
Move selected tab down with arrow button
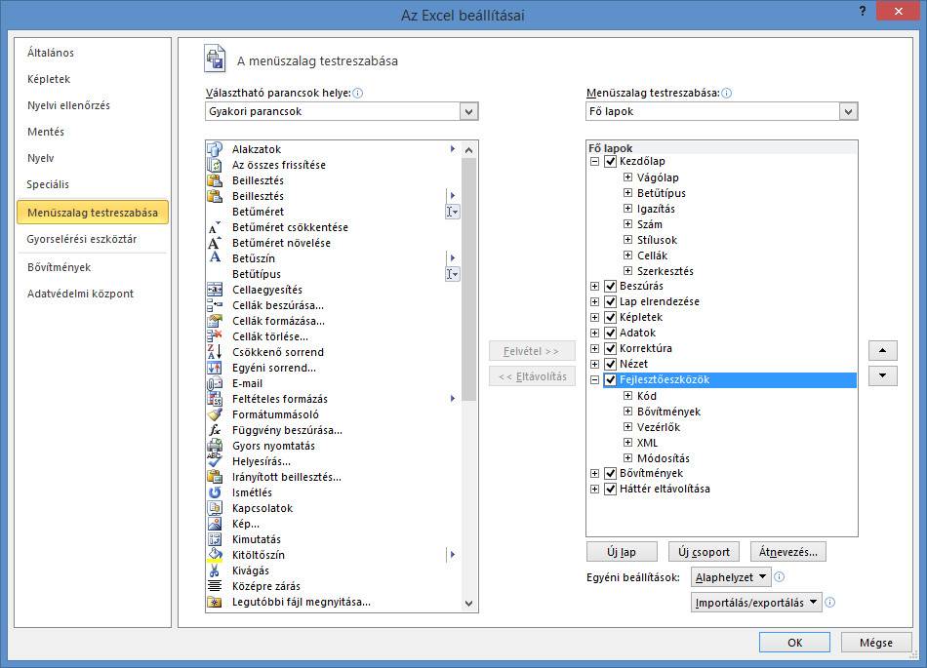(x=883, y=375)
